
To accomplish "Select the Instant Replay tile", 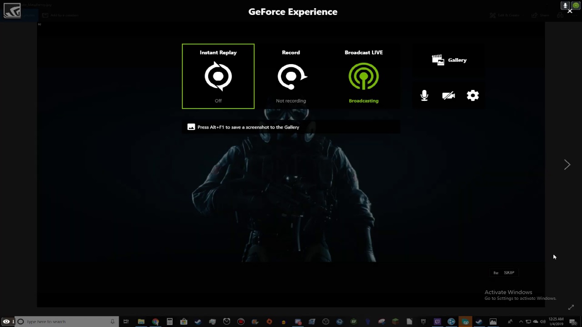I will [218, 76].
